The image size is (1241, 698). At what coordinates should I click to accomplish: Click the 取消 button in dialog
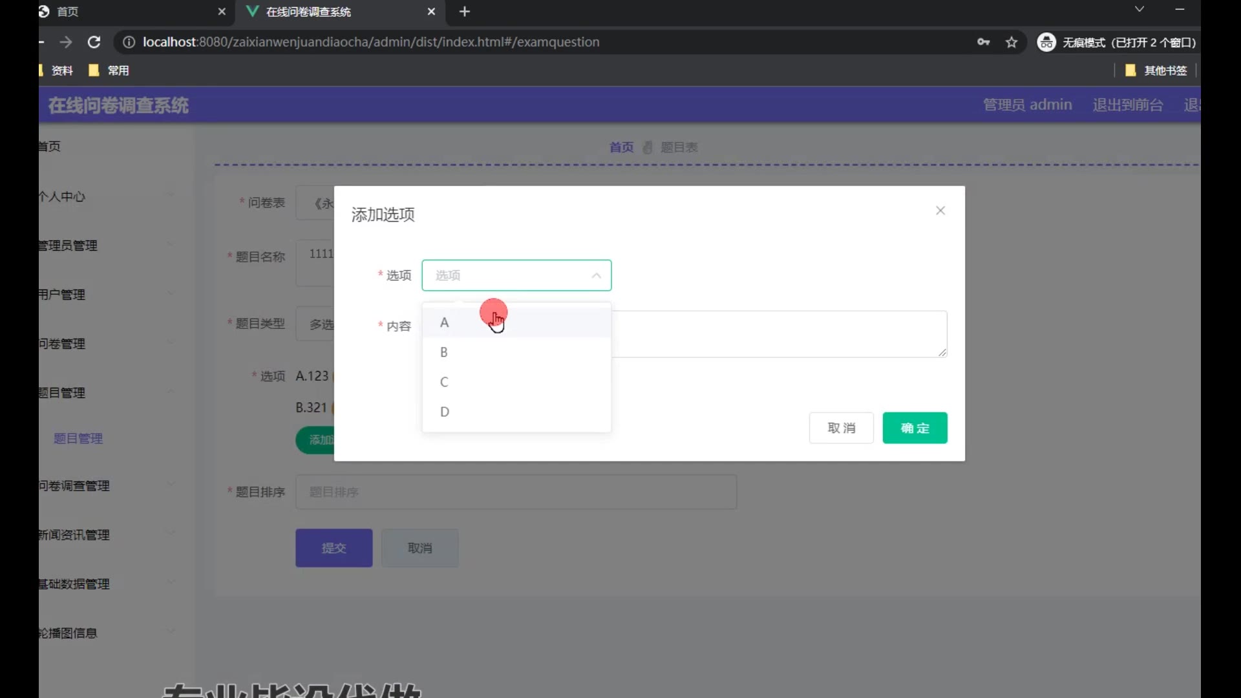(841, 428)
